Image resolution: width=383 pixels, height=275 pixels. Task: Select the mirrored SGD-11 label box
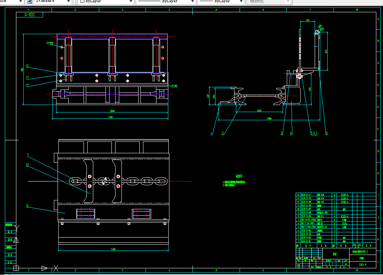click(x=30, y=14)
